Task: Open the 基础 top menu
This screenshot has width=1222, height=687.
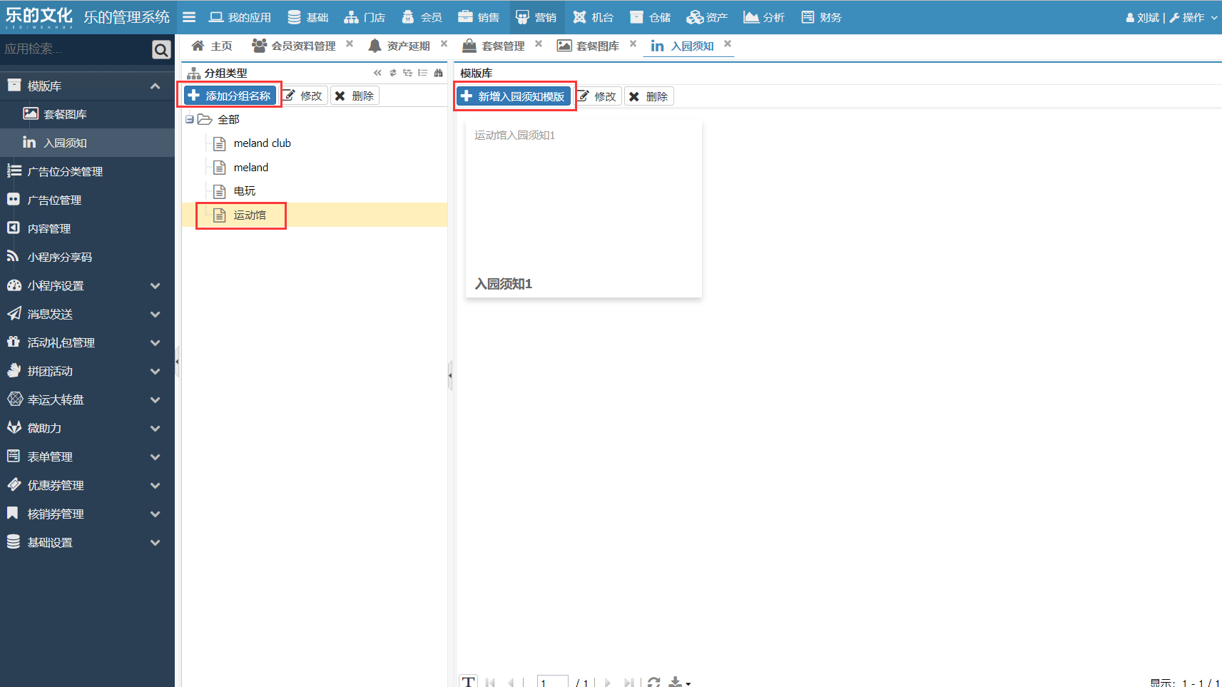Action: (308, 17)
